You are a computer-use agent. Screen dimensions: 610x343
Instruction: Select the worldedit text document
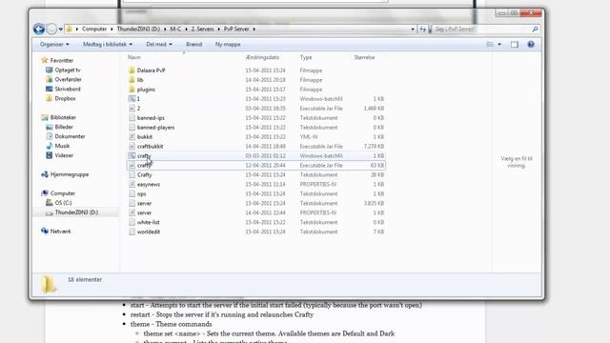pyautogui.click(x=256, y=232)
